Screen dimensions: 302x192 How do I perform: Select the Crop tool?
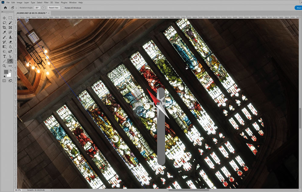(x=4, y=28)
